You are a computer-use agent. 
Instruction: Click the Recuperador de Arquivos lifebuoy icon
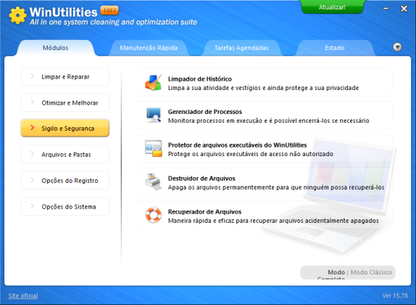coord(154,215)
